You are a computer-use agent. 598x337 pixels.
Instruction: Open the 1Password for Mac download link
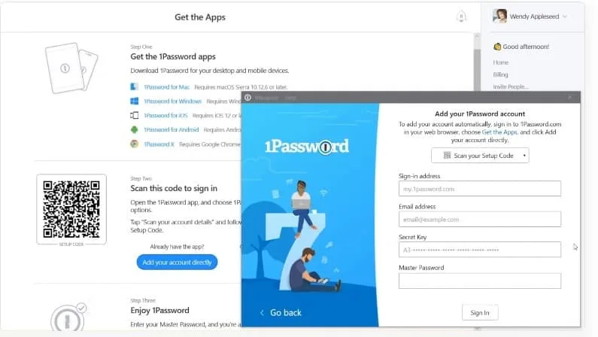[167, 87]
